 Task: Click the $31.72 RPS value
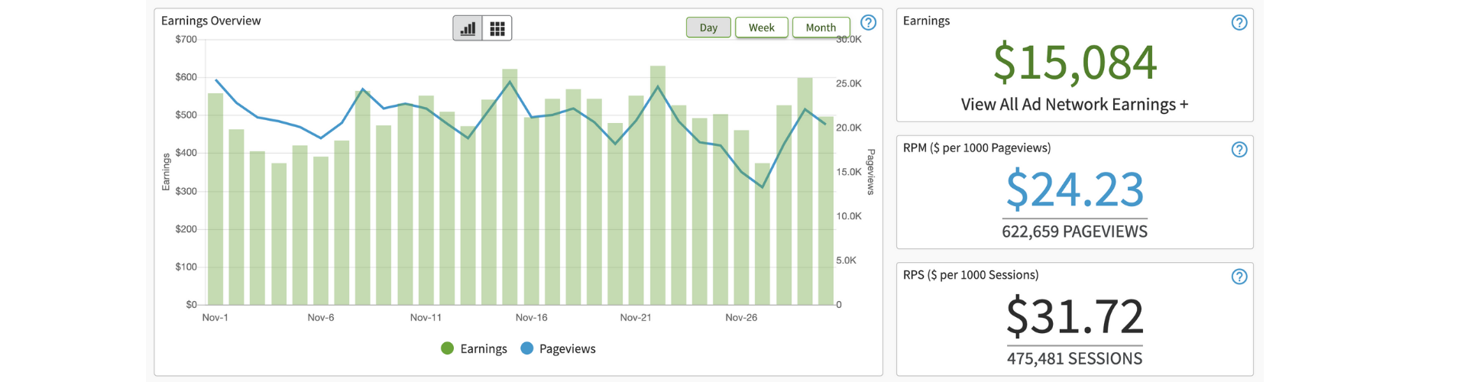1074,316
